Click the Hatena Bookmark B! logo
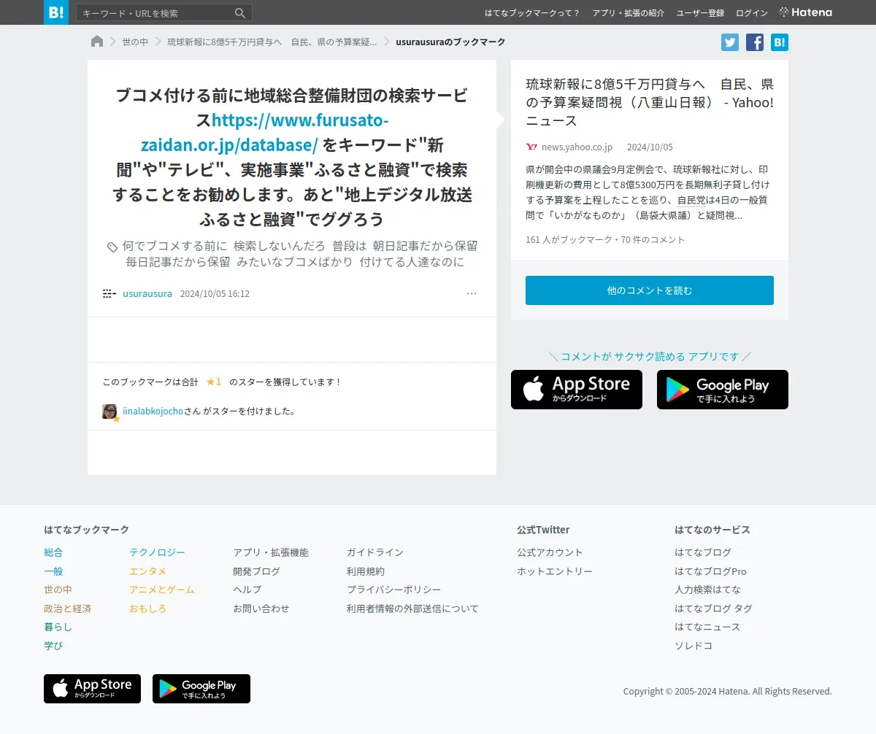 [56, 12]
